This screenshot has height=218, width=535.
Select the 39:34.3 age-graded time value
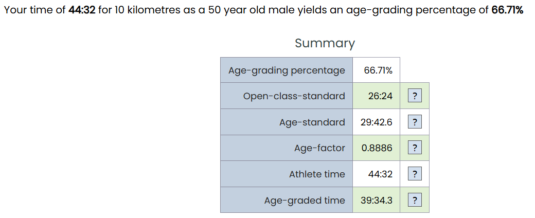pyautogui.click(x=377, y=200)
